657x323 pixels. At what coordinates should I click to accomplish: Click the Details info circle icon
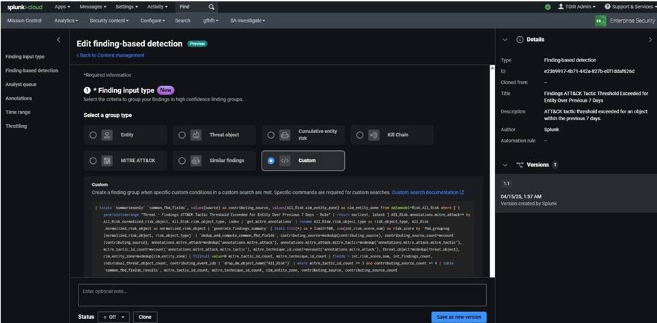click(x=520, y=40)
